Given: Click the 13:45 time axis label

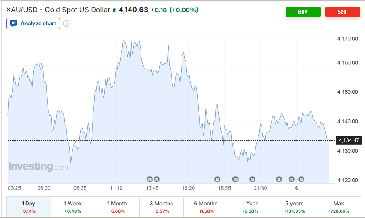Looking at the screenshot, I should [152, 188].
